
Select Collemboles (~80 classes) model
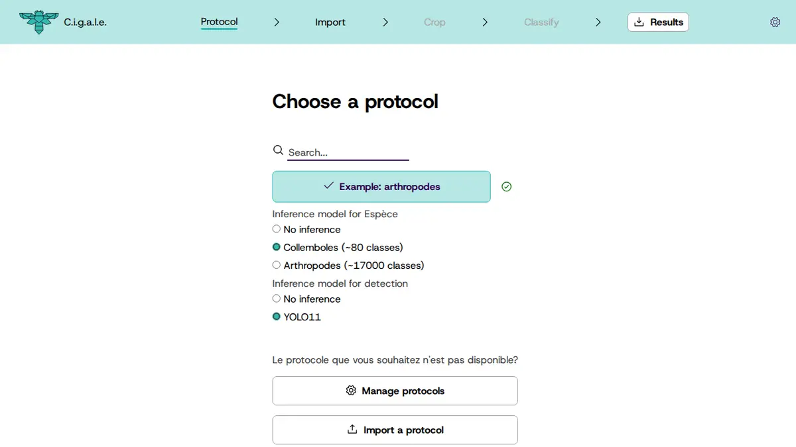click(x=277, y=247)
